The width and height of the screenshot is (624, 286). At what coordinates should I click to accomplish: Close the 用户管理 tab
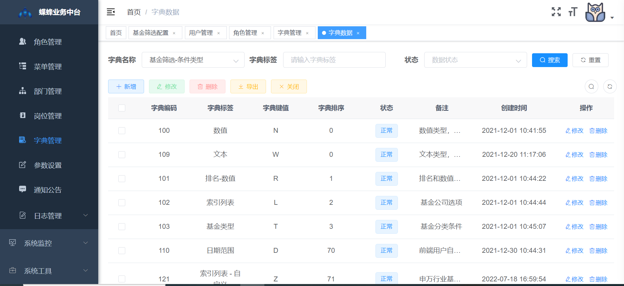click(219, 33)
